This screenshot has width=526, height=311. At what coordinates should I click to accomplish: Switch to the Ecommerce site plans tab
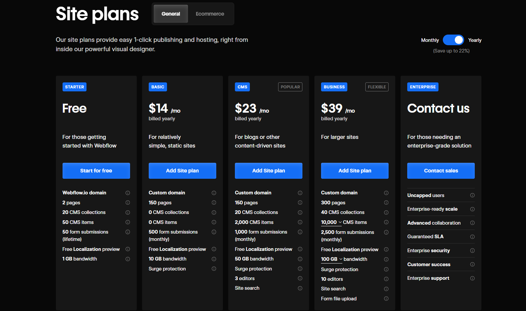tap(210, 14)
